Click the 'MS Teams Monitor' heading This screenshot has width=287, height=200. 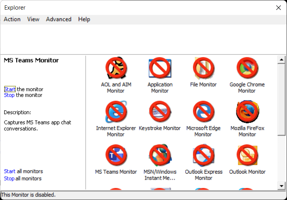point(31,60)
